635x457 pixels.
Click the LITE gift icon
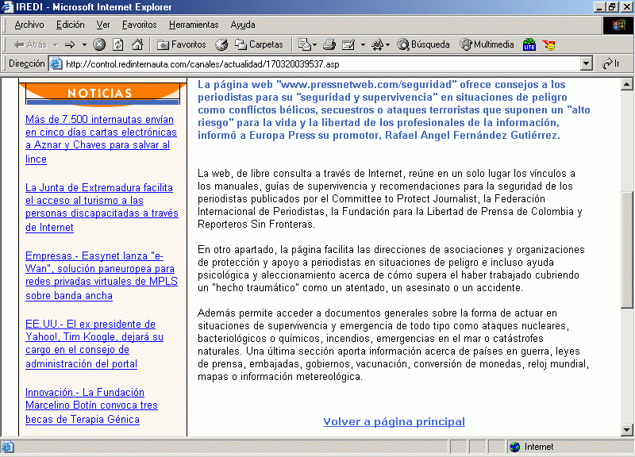click(x=529, y=44)
